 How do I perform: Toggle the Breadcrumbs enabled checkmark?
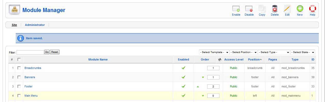click(183, 68)
